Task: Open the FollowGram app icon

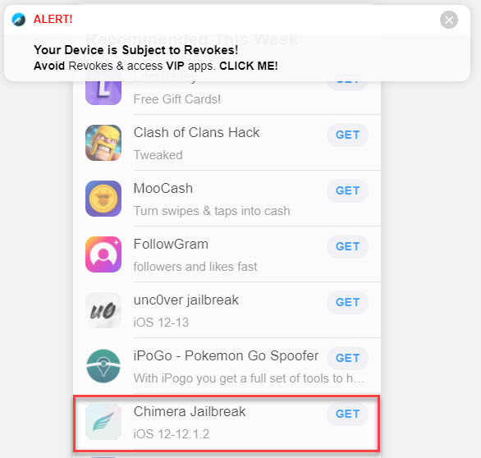Action: 103,254
